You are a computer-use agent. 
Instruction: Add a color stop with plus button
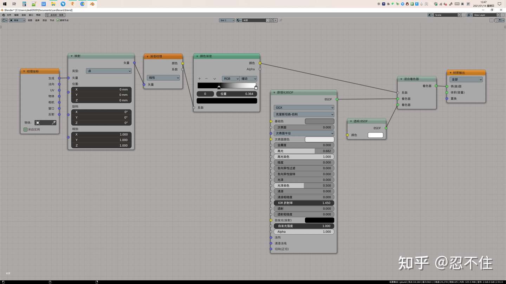click(200, 79)
